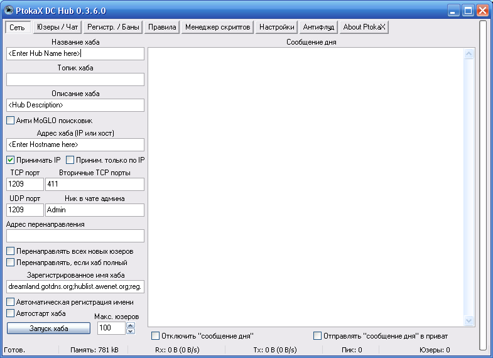
Task: Switch to the Правила tab
Action: (x=162, y=27)
